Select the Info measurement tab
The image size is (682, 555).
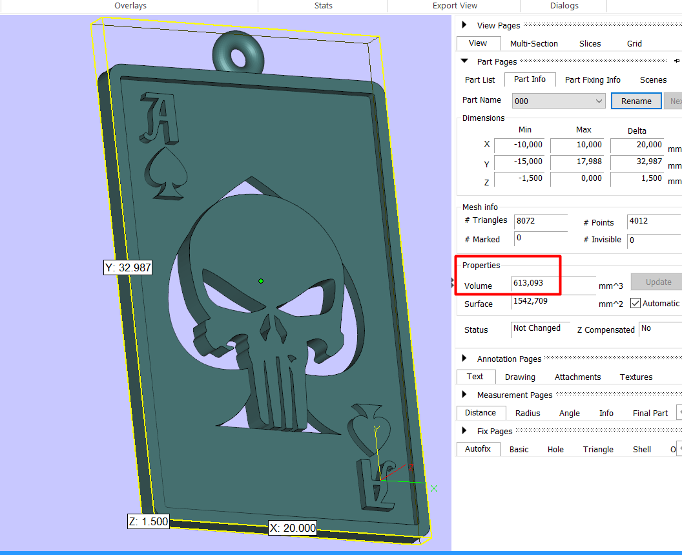click(x=606, y=413)
